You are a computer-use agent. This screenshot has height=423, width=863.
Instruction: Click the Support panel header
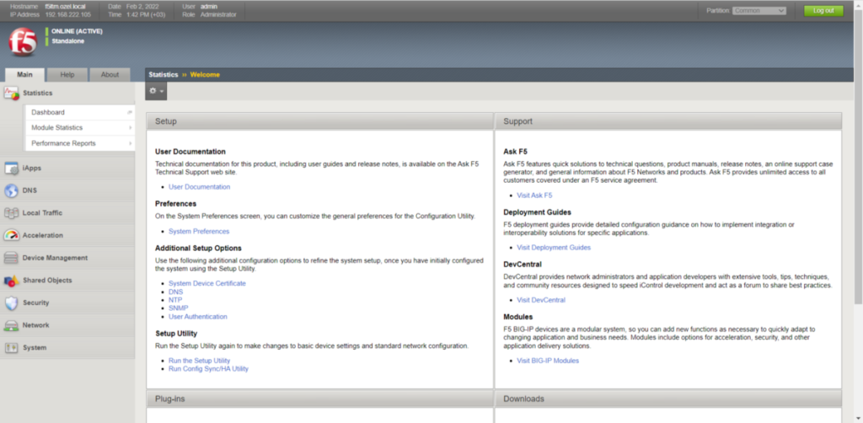coord(668,121)
